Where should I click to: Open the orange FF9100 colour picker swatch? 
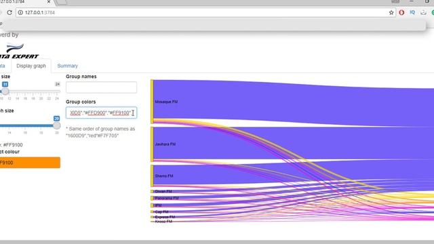(30, 163)
